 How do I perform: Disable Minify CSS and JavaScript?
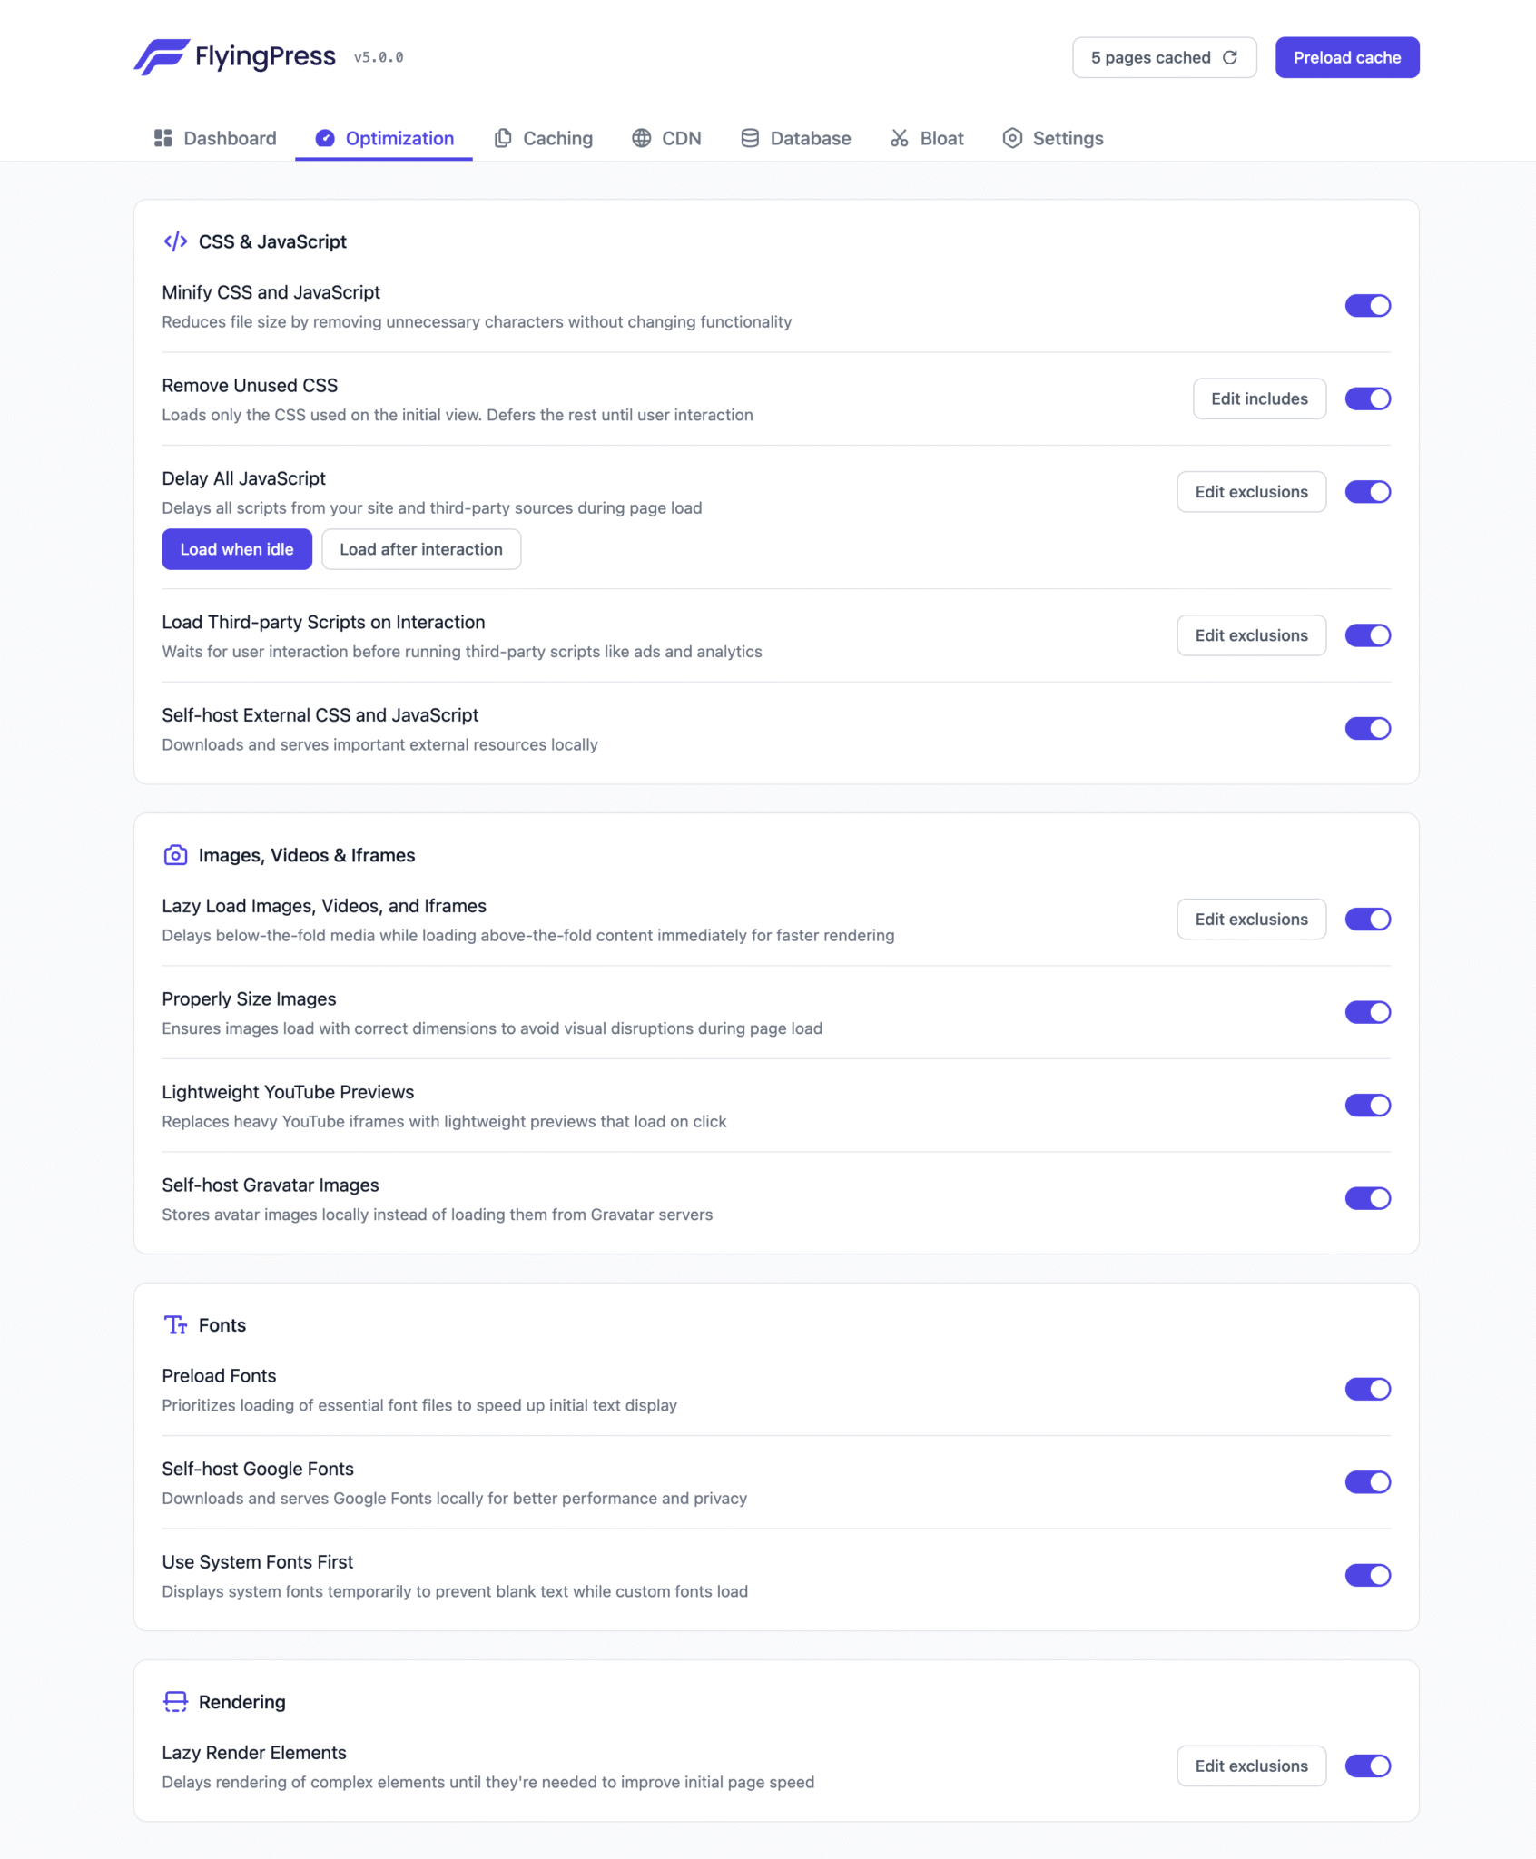(x=1367, y=306)
